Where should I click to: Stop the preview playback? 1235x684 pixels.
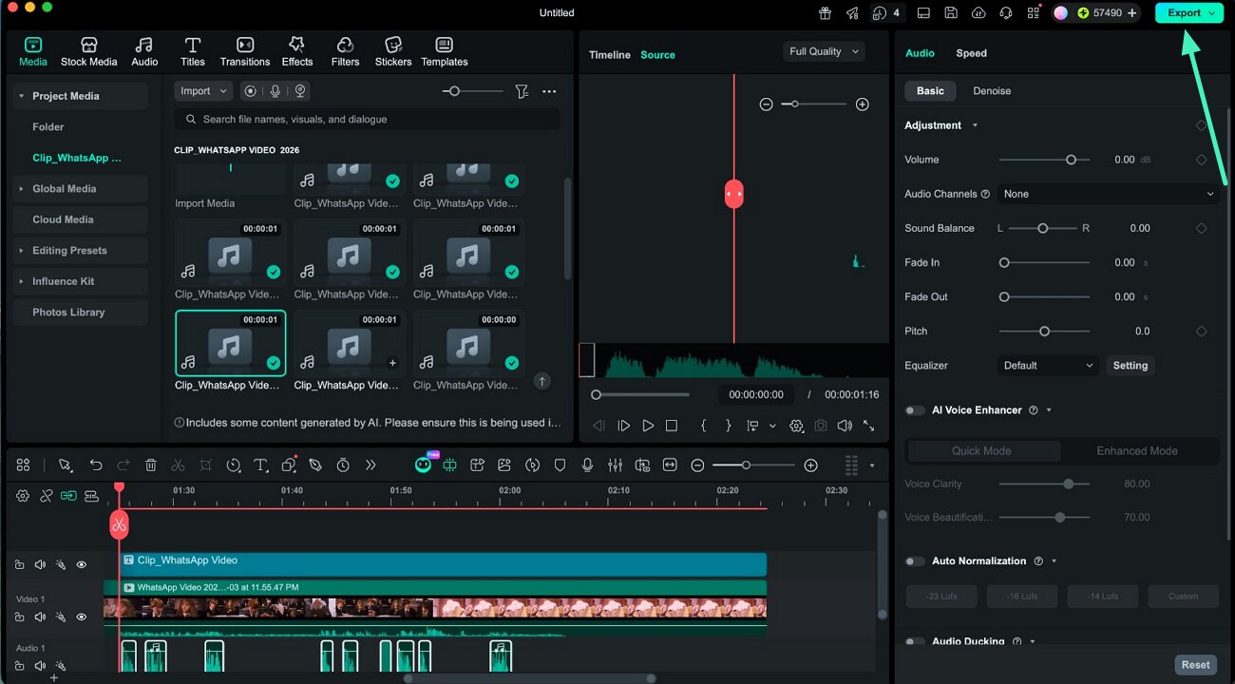[672, 427]
